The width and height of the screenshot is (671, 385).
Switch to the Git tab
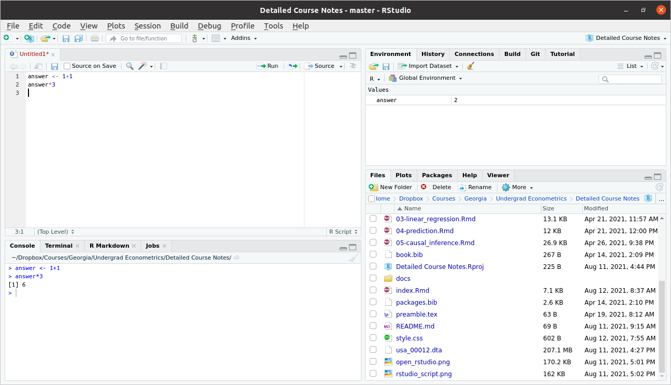535,54
